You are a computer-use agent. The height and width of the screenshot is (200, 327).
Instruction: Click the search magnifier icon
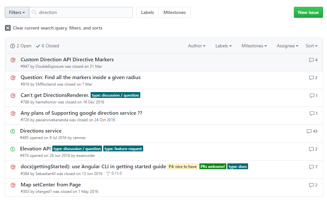(34, 12)
